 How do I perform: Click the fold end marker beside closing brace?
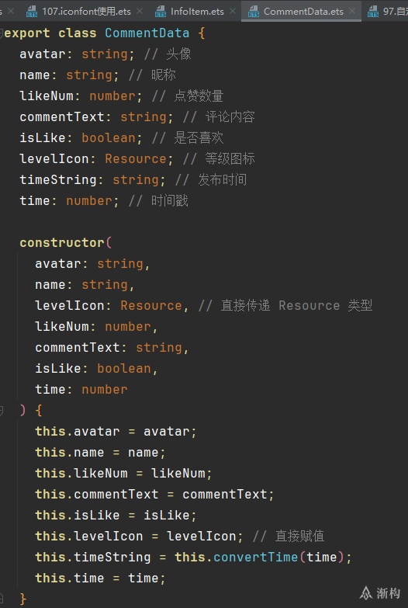coord(2,599)
